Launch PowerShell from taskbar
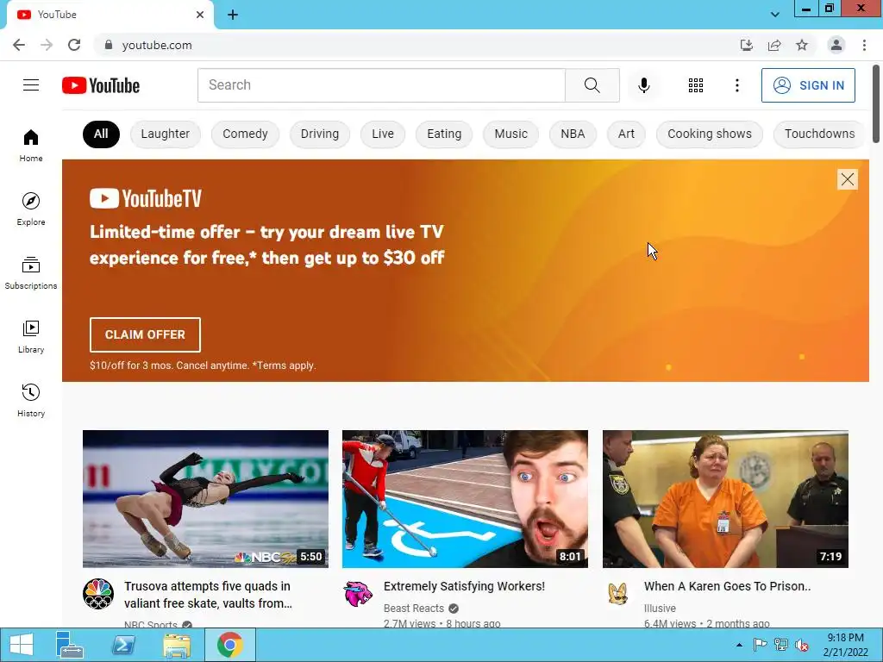The height and width of the screenshot is (662, 883). tap(122, 645)
